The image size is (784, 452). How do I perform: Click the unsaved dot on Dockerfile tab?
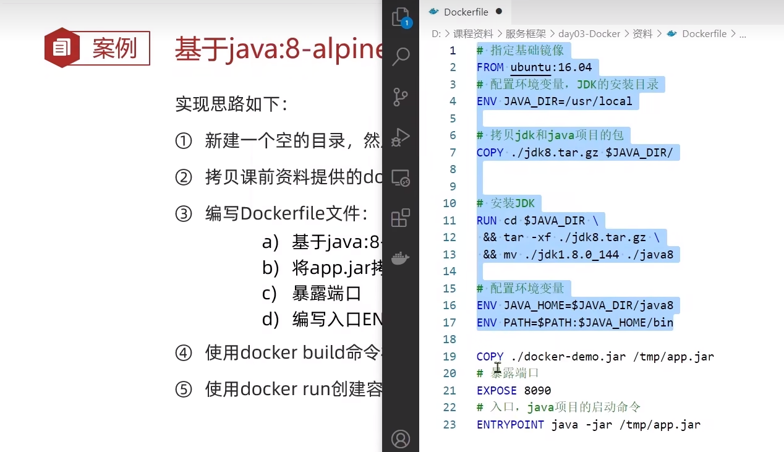(x=499, y=11)
